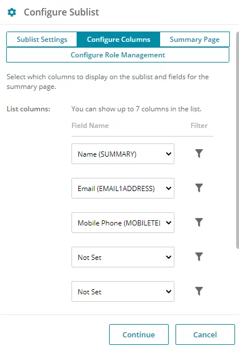Click the vertical scrollbar on the right
This screenshot has width=239, height=354.
point(237,140)
